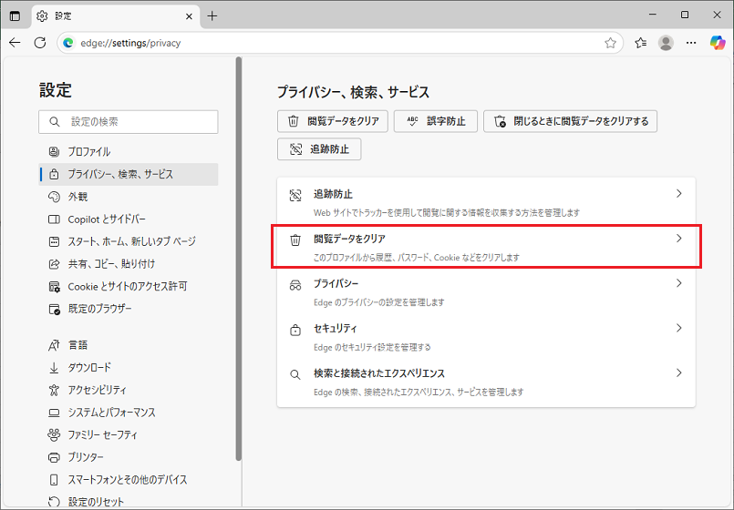Open the Settings and more ellipsis menu
This screenshot has width=734, height=510.
point(691,43)
